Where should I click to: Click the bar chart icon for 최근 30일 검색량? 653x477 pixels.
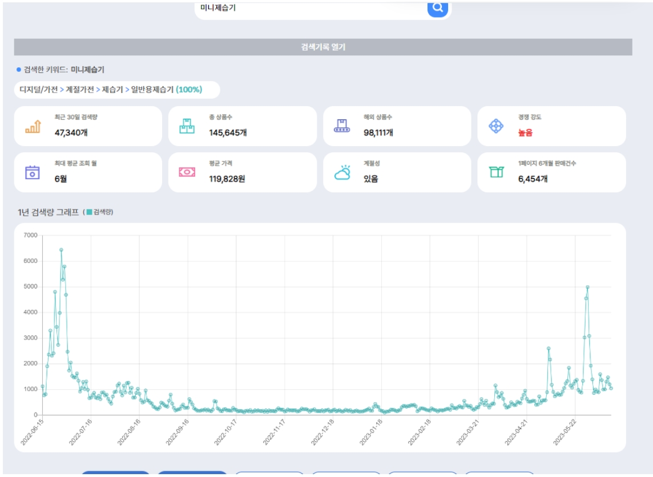pos(33,126)
